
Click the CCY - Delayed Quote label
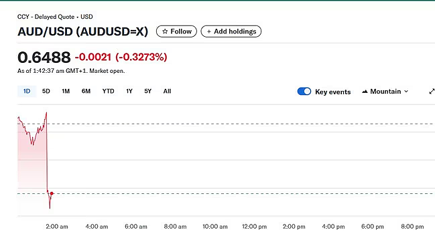55,17
